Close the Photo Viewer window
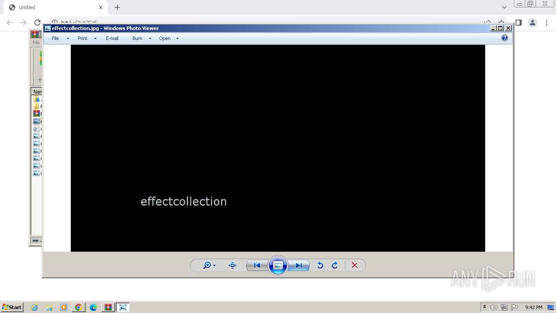 tap(508, 28)
